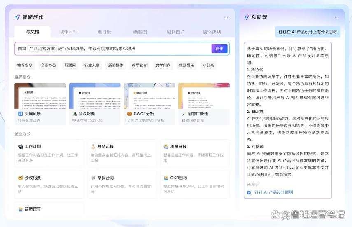Screen dimensions: 352x227
Task: Click the SWOT分析 card icon
Action: pos(130,114)
